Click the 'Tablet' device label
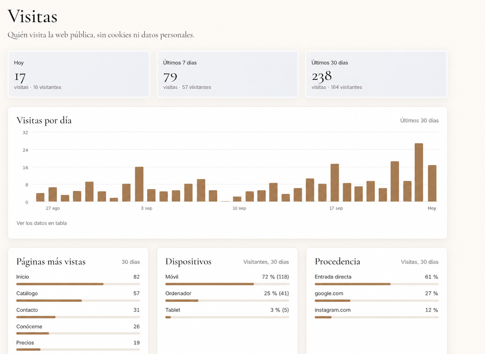 173,310
